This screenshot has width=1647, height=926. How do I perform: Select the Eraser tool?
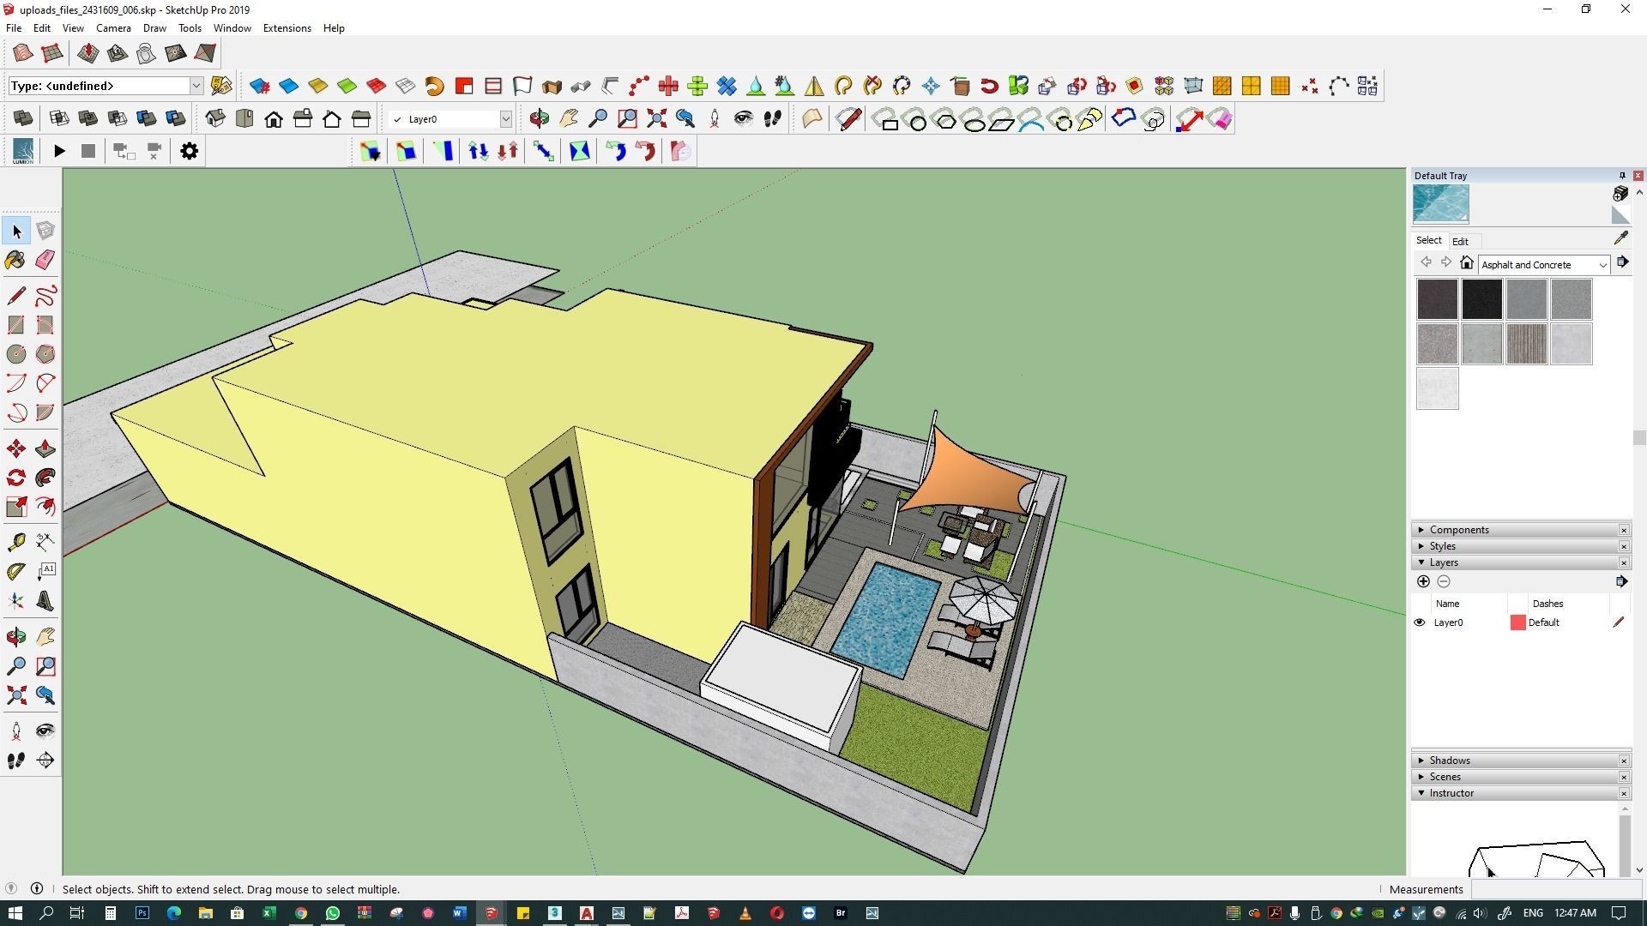[x=45, y=260]
